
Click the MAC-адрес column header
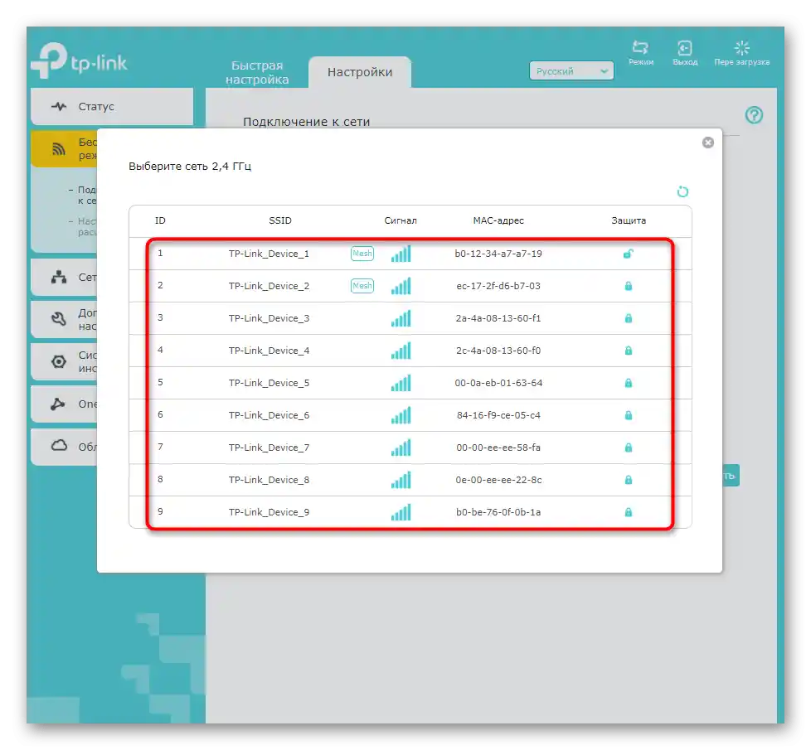tap(498, 220)
